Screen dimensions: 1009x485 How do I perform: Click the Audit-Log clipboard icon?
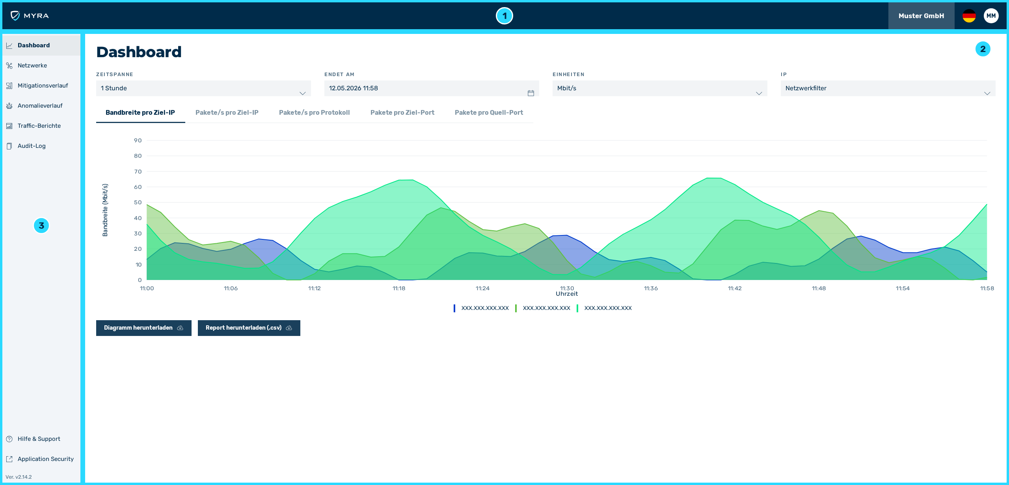(9, 146)
